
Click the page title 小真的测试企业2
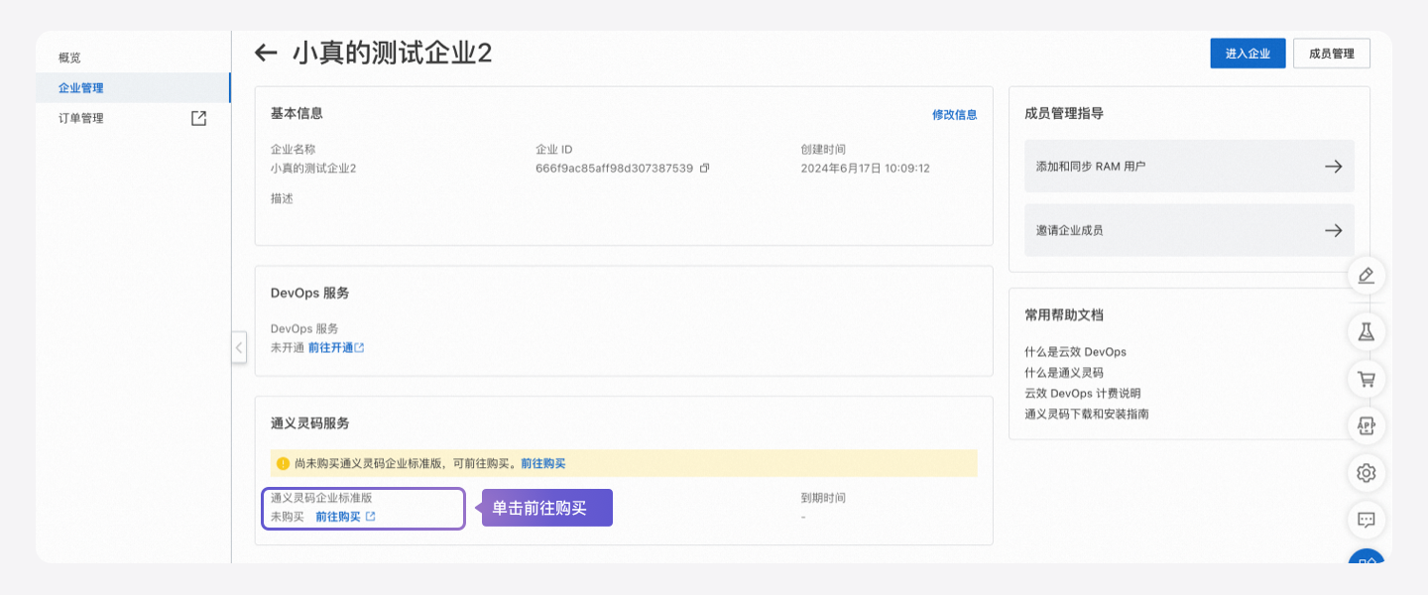(x=392, y=54)
